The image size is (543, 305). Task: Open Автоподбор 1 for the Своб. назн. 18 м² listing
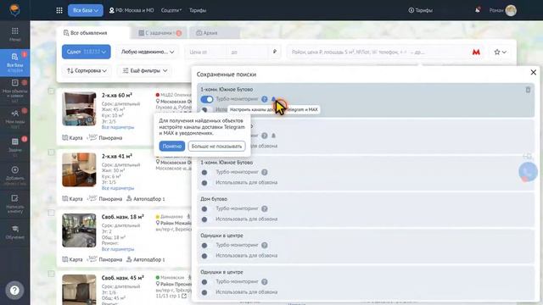[145, 259]
